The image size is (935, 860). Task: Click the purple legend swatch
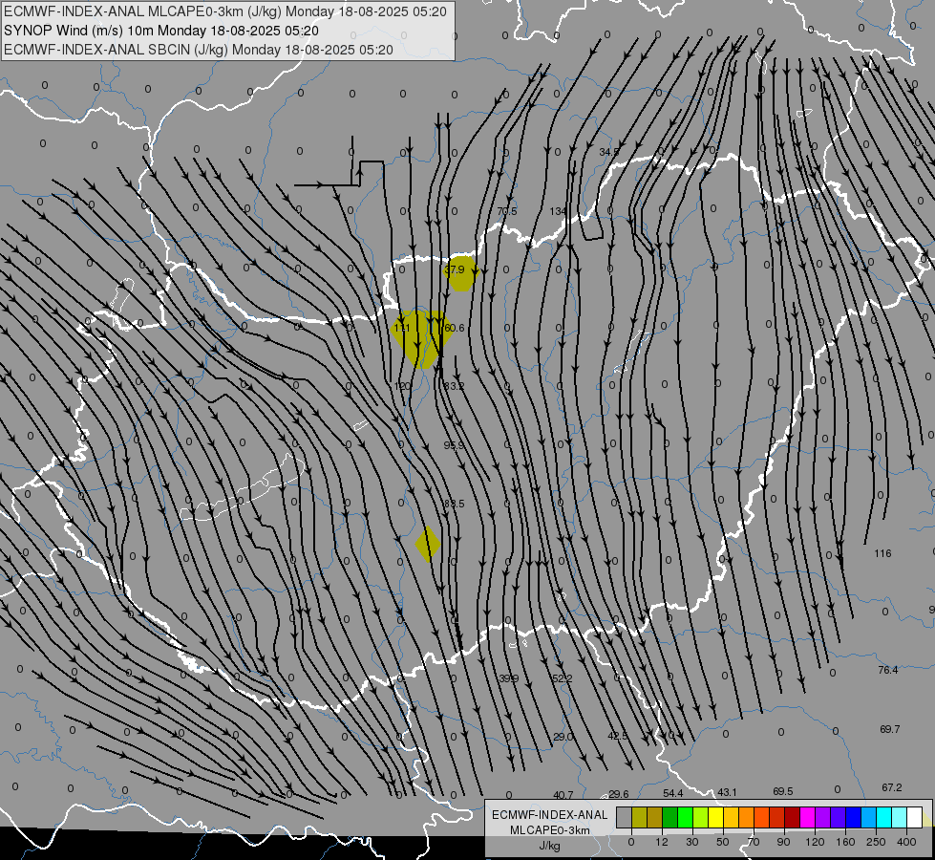[823, 817]
